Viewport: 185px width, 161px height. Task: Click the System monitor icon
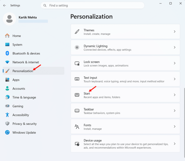tap(7, 45)
